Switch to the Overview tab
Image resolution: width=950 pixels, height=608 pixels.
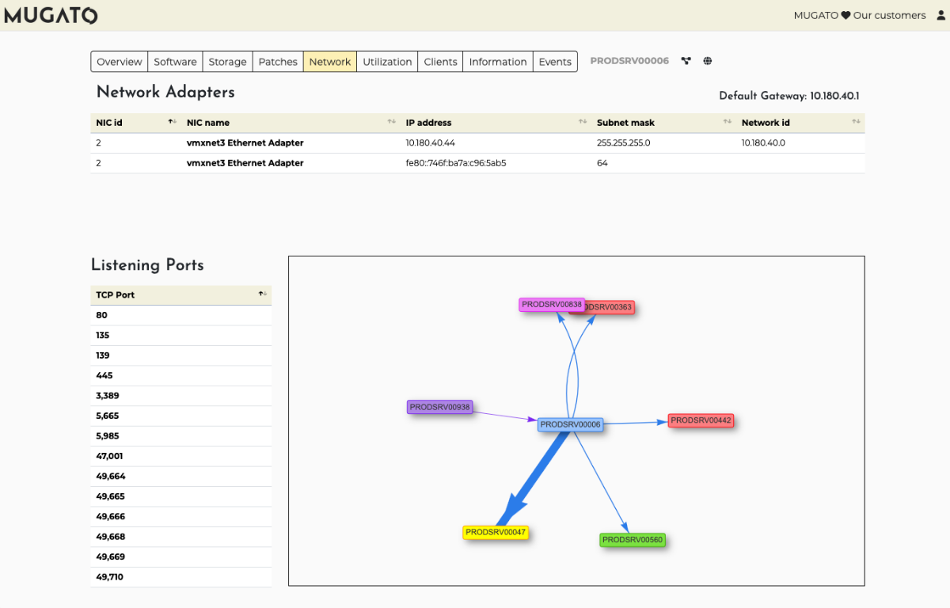[120, 62]
